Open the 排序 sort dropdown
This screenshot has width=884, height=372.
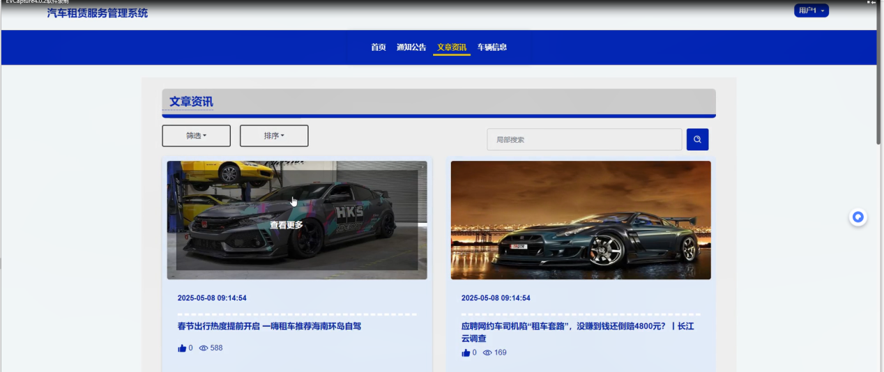coord(274,136)
